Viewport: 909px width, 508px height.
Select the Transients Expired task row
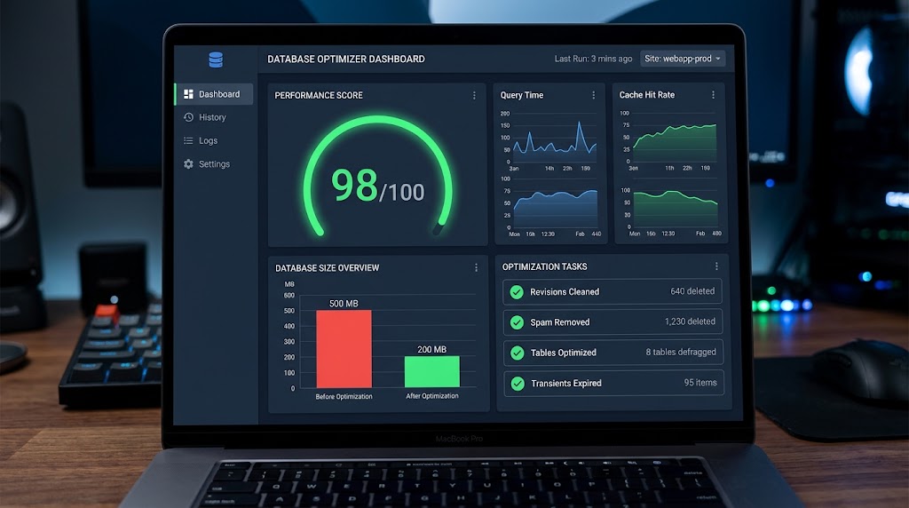[614, 383]
